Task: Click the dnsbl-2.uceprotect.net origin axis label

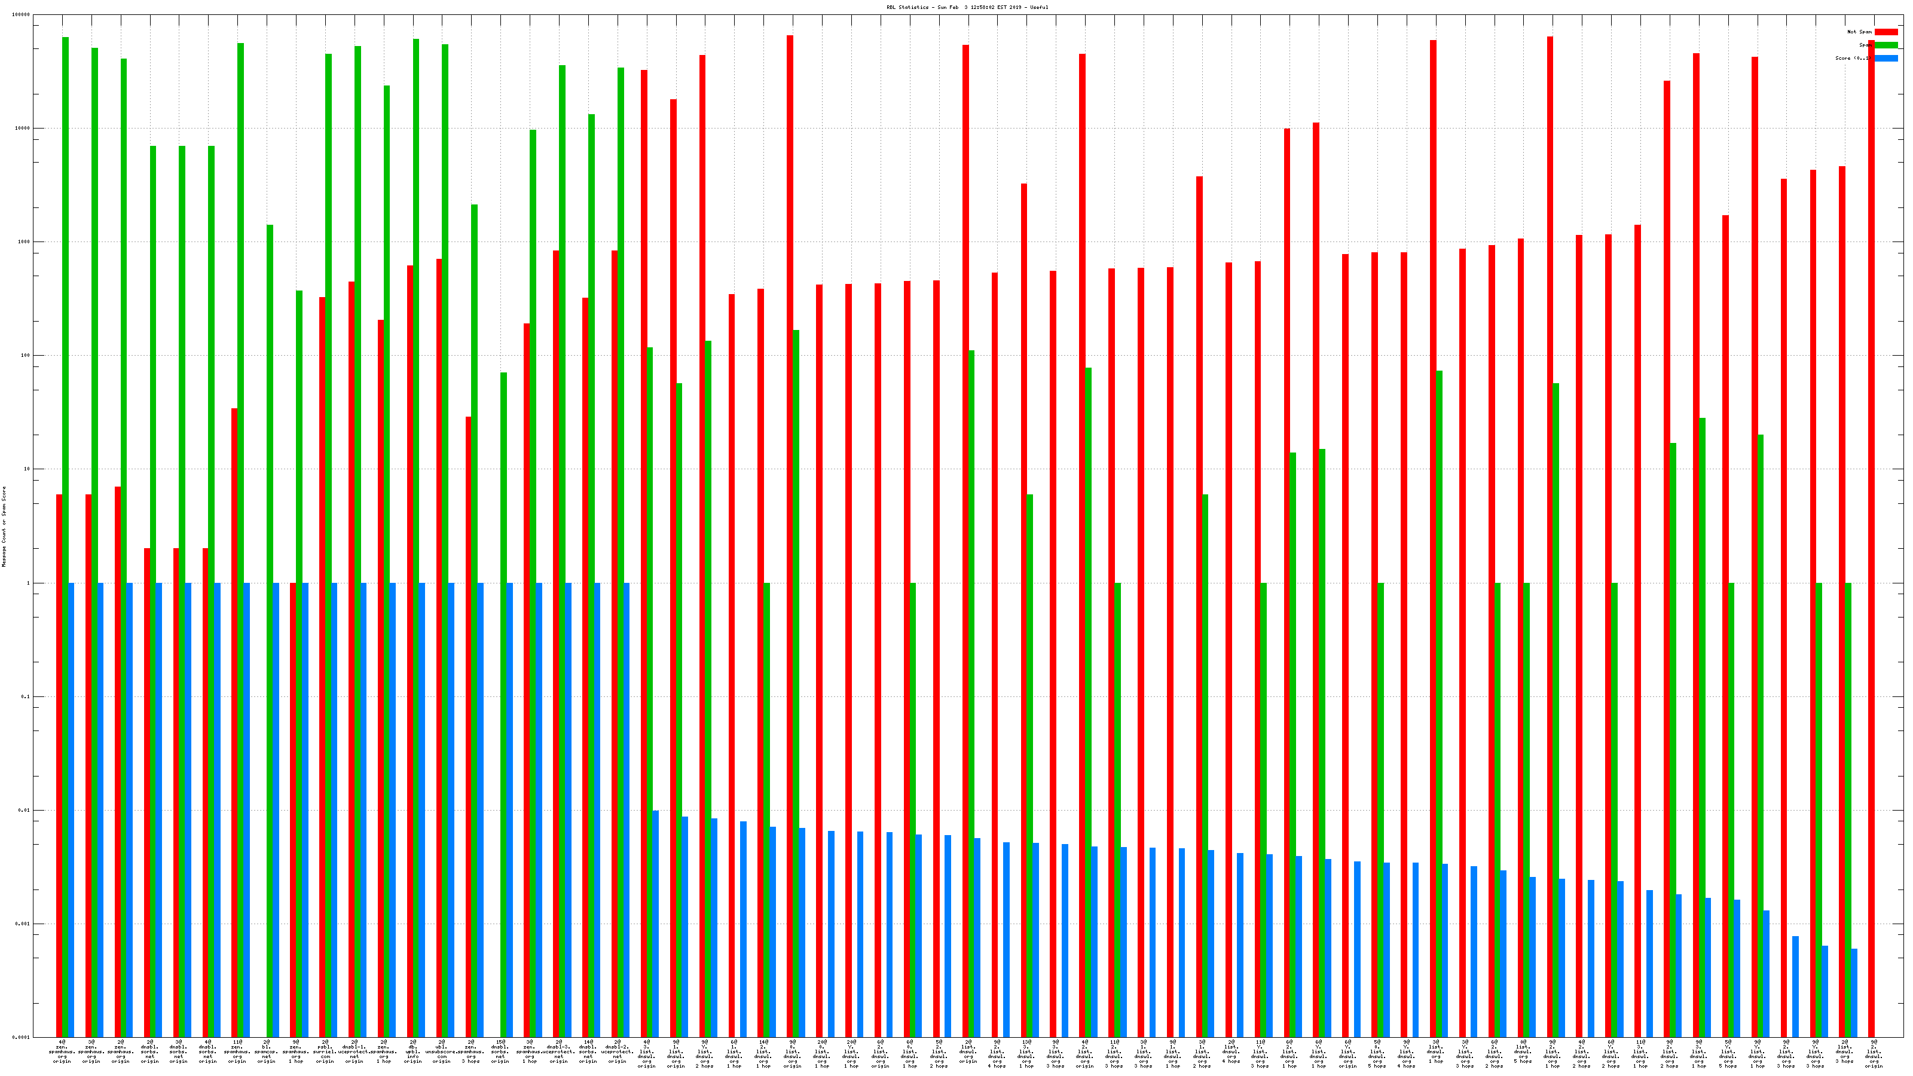Action: click(x=617, y=1052)
